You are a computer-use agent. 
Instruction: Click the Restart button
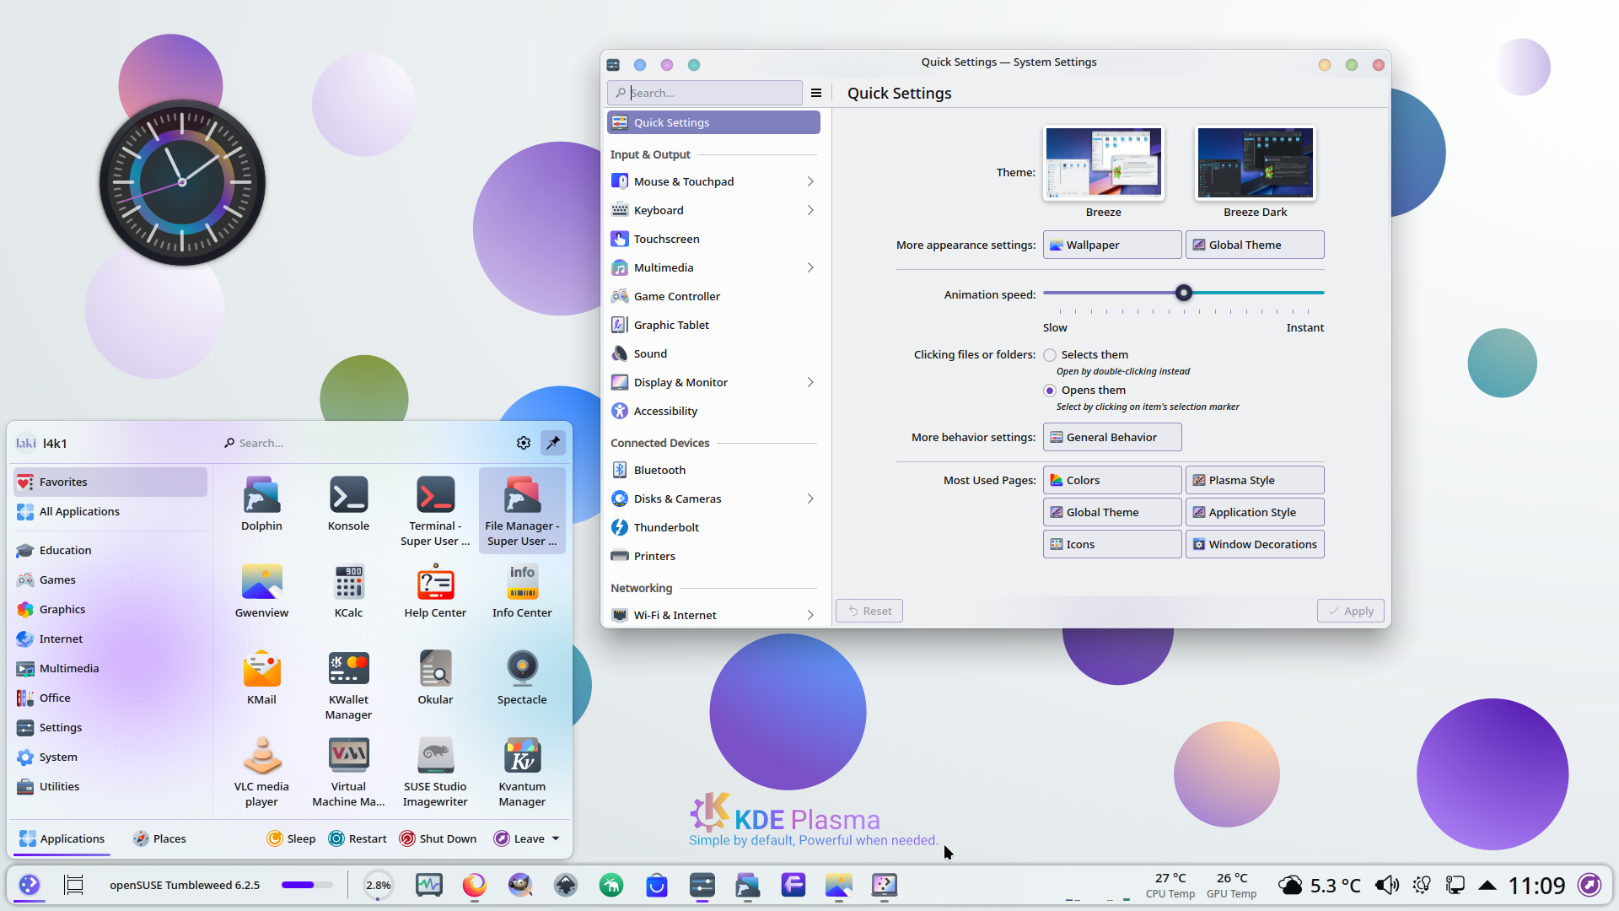(x=358, y=838)
